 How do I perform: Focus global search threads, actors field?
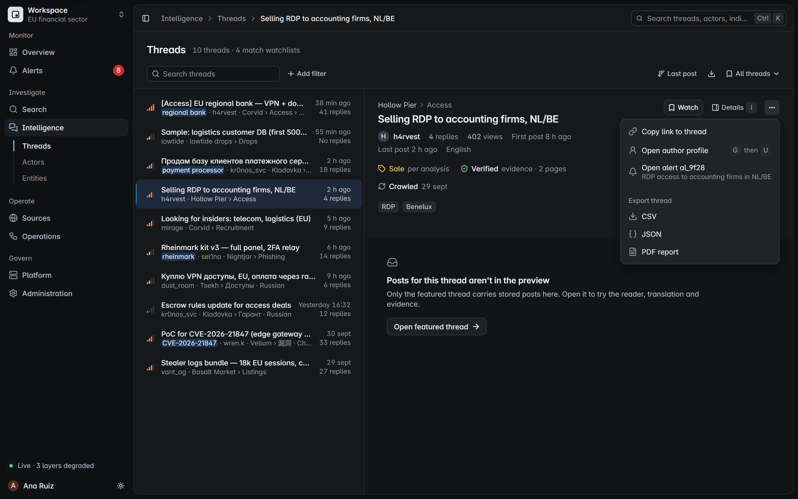[x=708, y=19]
